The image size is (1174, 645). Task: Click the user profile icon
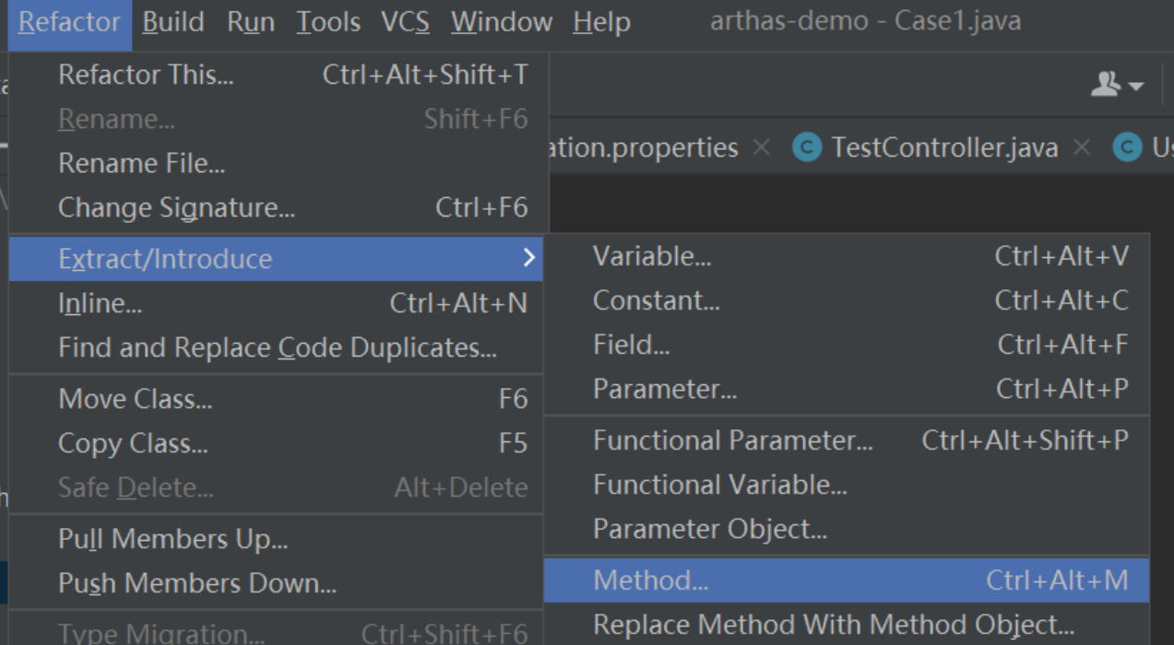[x=1105, y=85]
